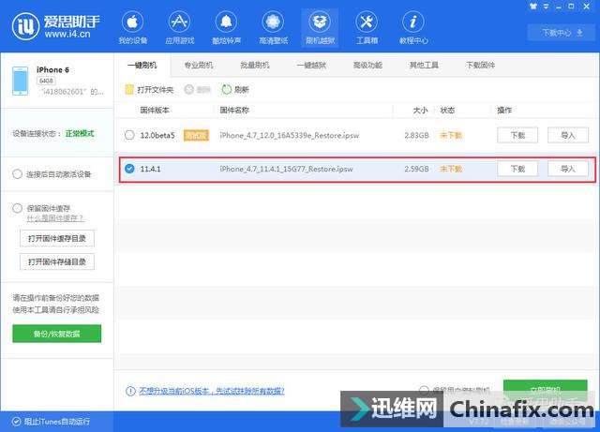Click the 64GB capacity badge

[46, 81]
